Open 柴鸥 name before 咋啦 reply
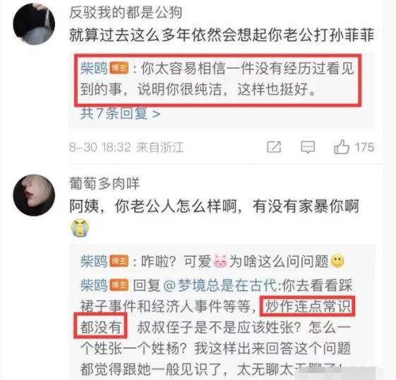The height and width of the screenshot is (380, 396). [x=94, y=261]
